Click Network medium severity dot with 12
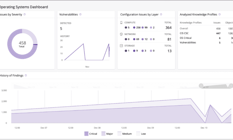Screen dimensions: 233x140 tap(143, 39)
